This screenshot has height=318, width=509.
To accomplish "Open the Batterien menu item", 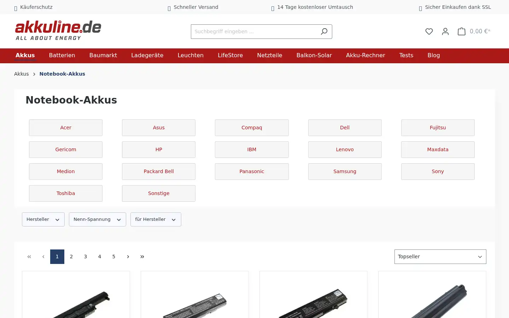I will 62,55.
